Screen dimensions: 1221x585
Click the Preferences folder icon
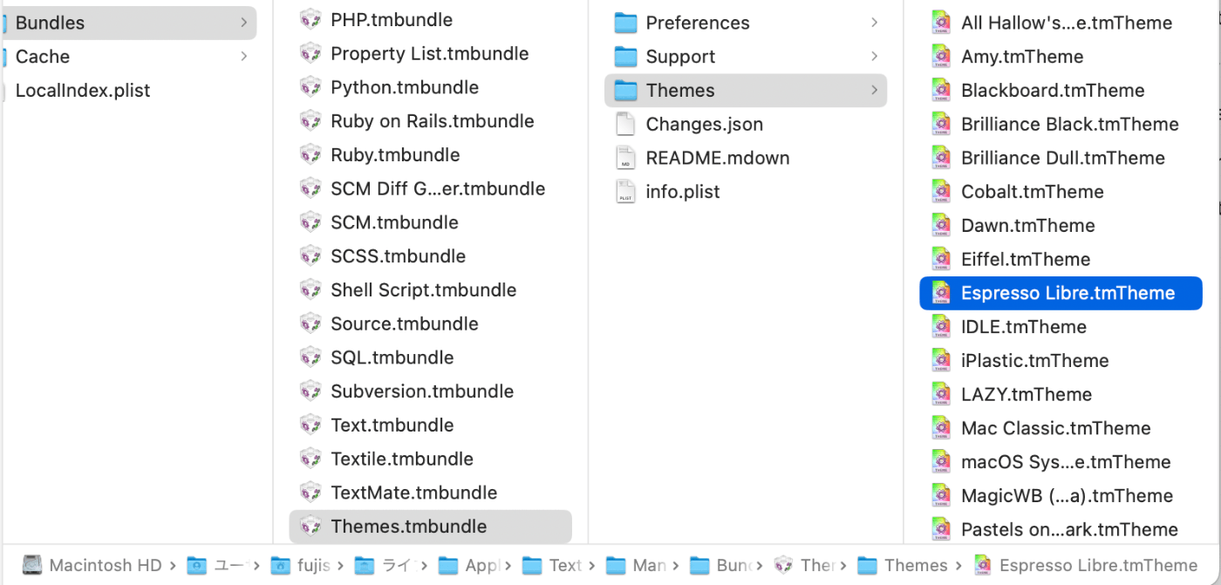(625, 23)
